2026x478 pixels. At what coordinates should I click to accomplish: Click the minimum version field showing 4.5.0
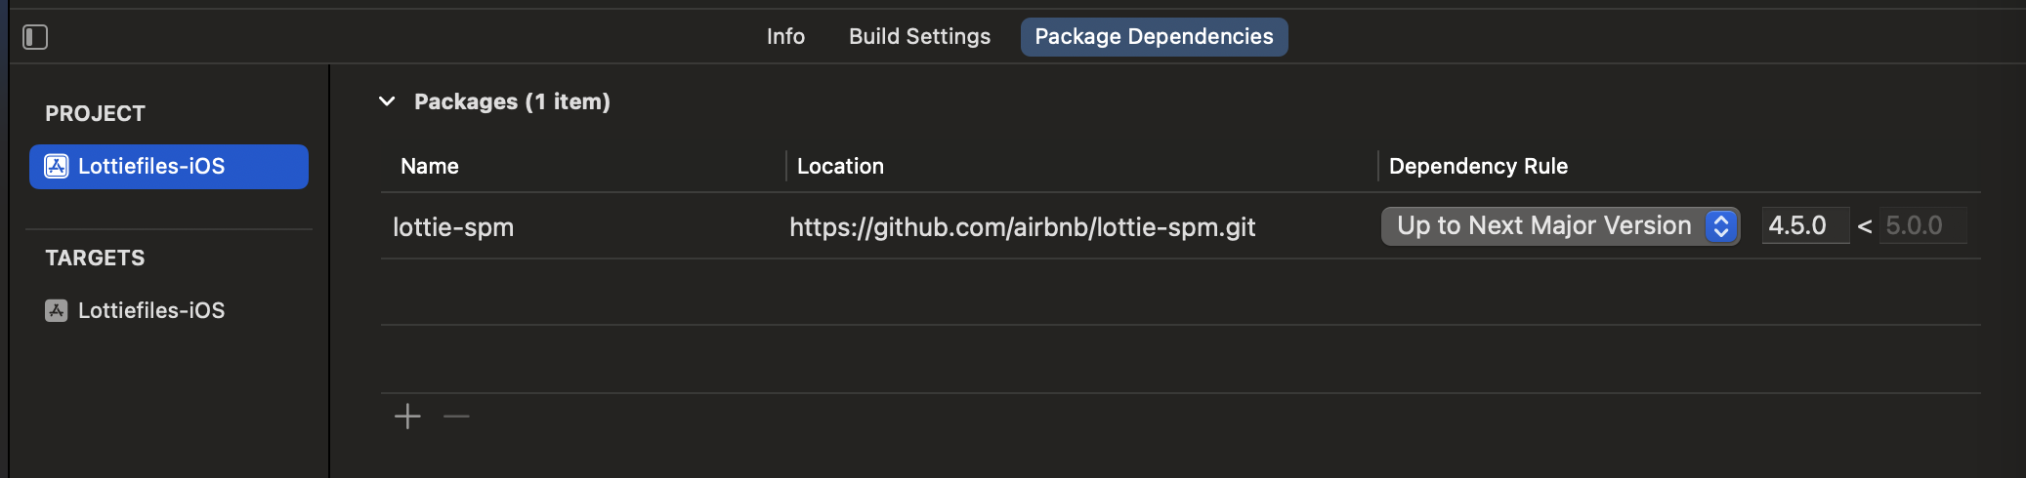tap(1805, 225)
